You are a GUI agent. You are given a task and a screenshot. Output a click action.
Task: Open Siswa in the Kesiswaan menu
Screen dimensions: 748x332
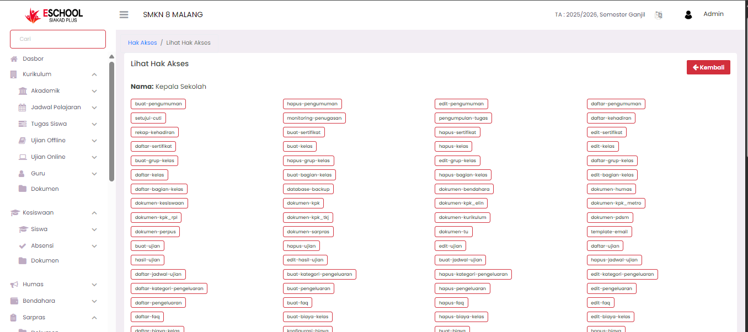click(x=39, y=229)
